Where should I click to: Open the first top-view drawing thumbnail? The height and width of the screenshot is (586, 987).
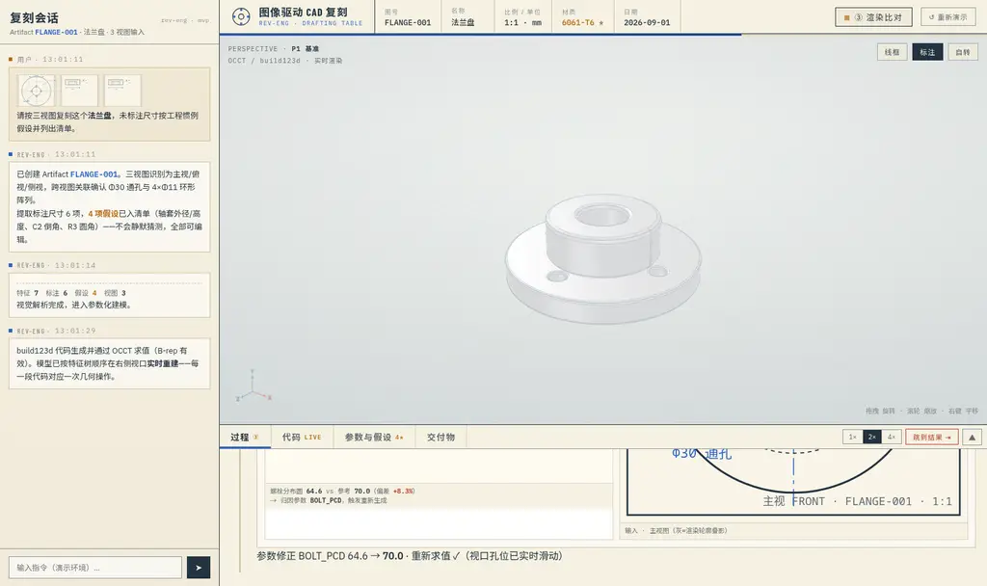click(37, 91)
